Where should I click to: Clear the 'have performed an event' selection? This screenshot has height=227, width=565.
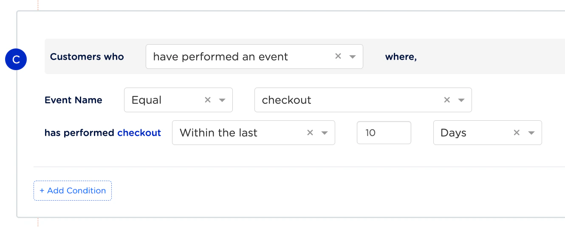pyautogui.click(x=338, y=56)
